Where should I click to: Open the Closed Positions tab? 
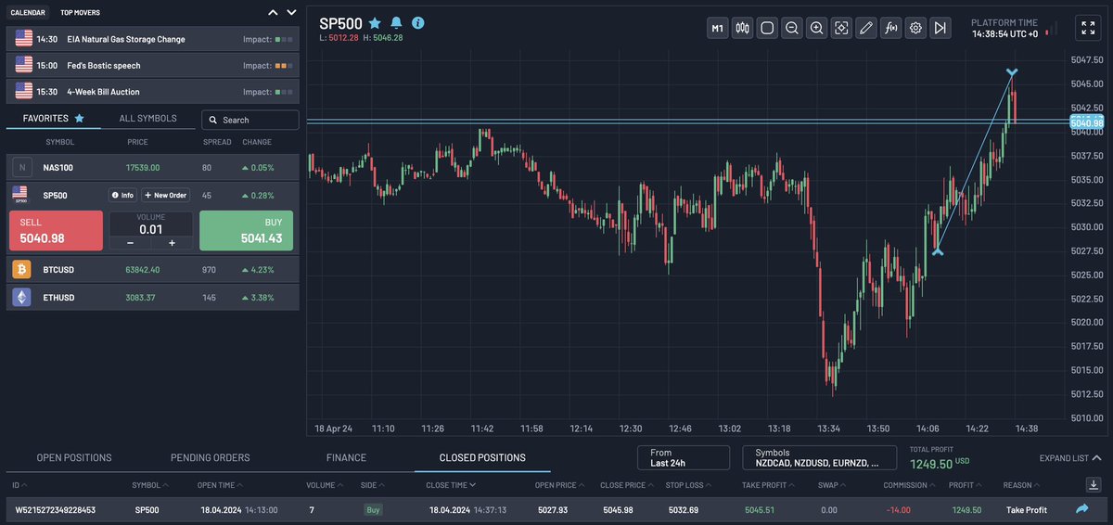tap(482, 457)
